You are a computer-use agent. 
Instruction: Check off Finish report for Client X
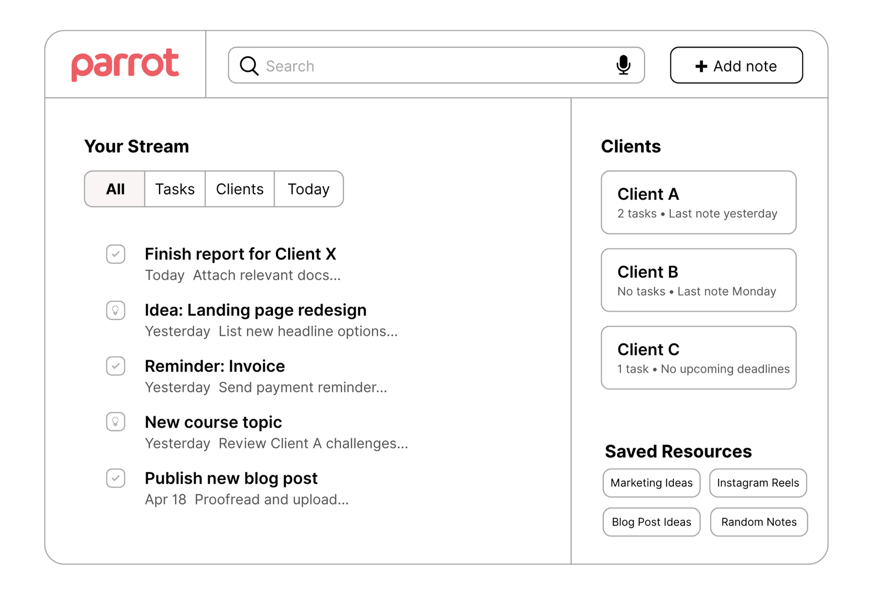click(115, 254)
